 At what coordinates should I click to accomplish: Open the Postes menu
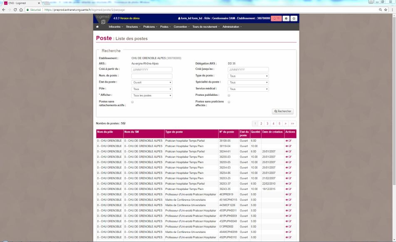(x=165, y=27)
